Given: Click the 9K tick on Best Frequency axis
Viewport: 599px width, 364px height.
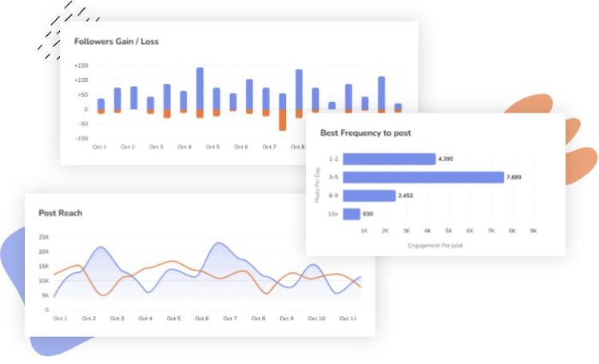Looking at the screenshot, I should pos(534,231).
